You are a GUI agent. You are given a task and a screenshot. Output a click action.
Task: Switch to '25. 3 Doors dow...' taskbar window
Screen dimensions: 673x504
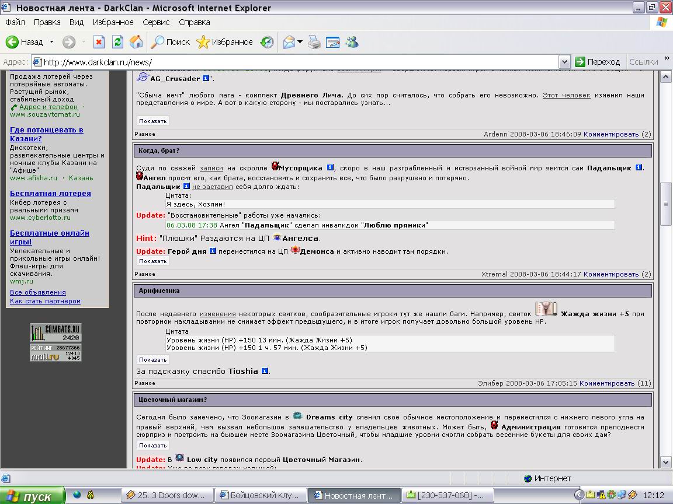click(x=167, y=495)
